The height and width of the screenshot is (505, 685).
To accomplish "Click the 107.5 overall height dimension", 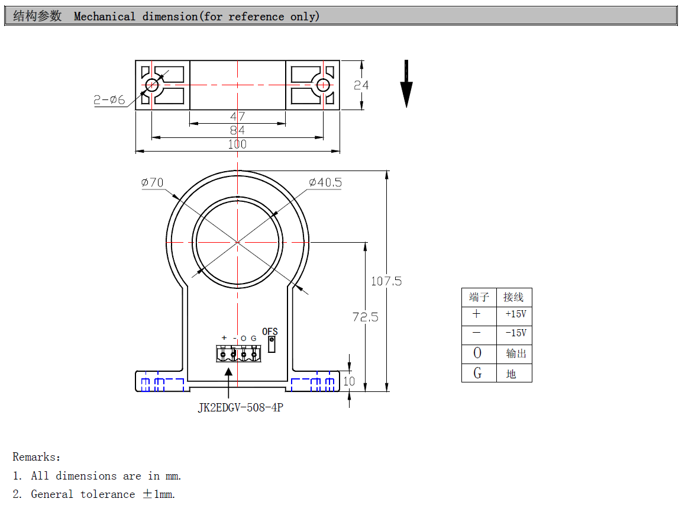I will [x=386, y=281].
